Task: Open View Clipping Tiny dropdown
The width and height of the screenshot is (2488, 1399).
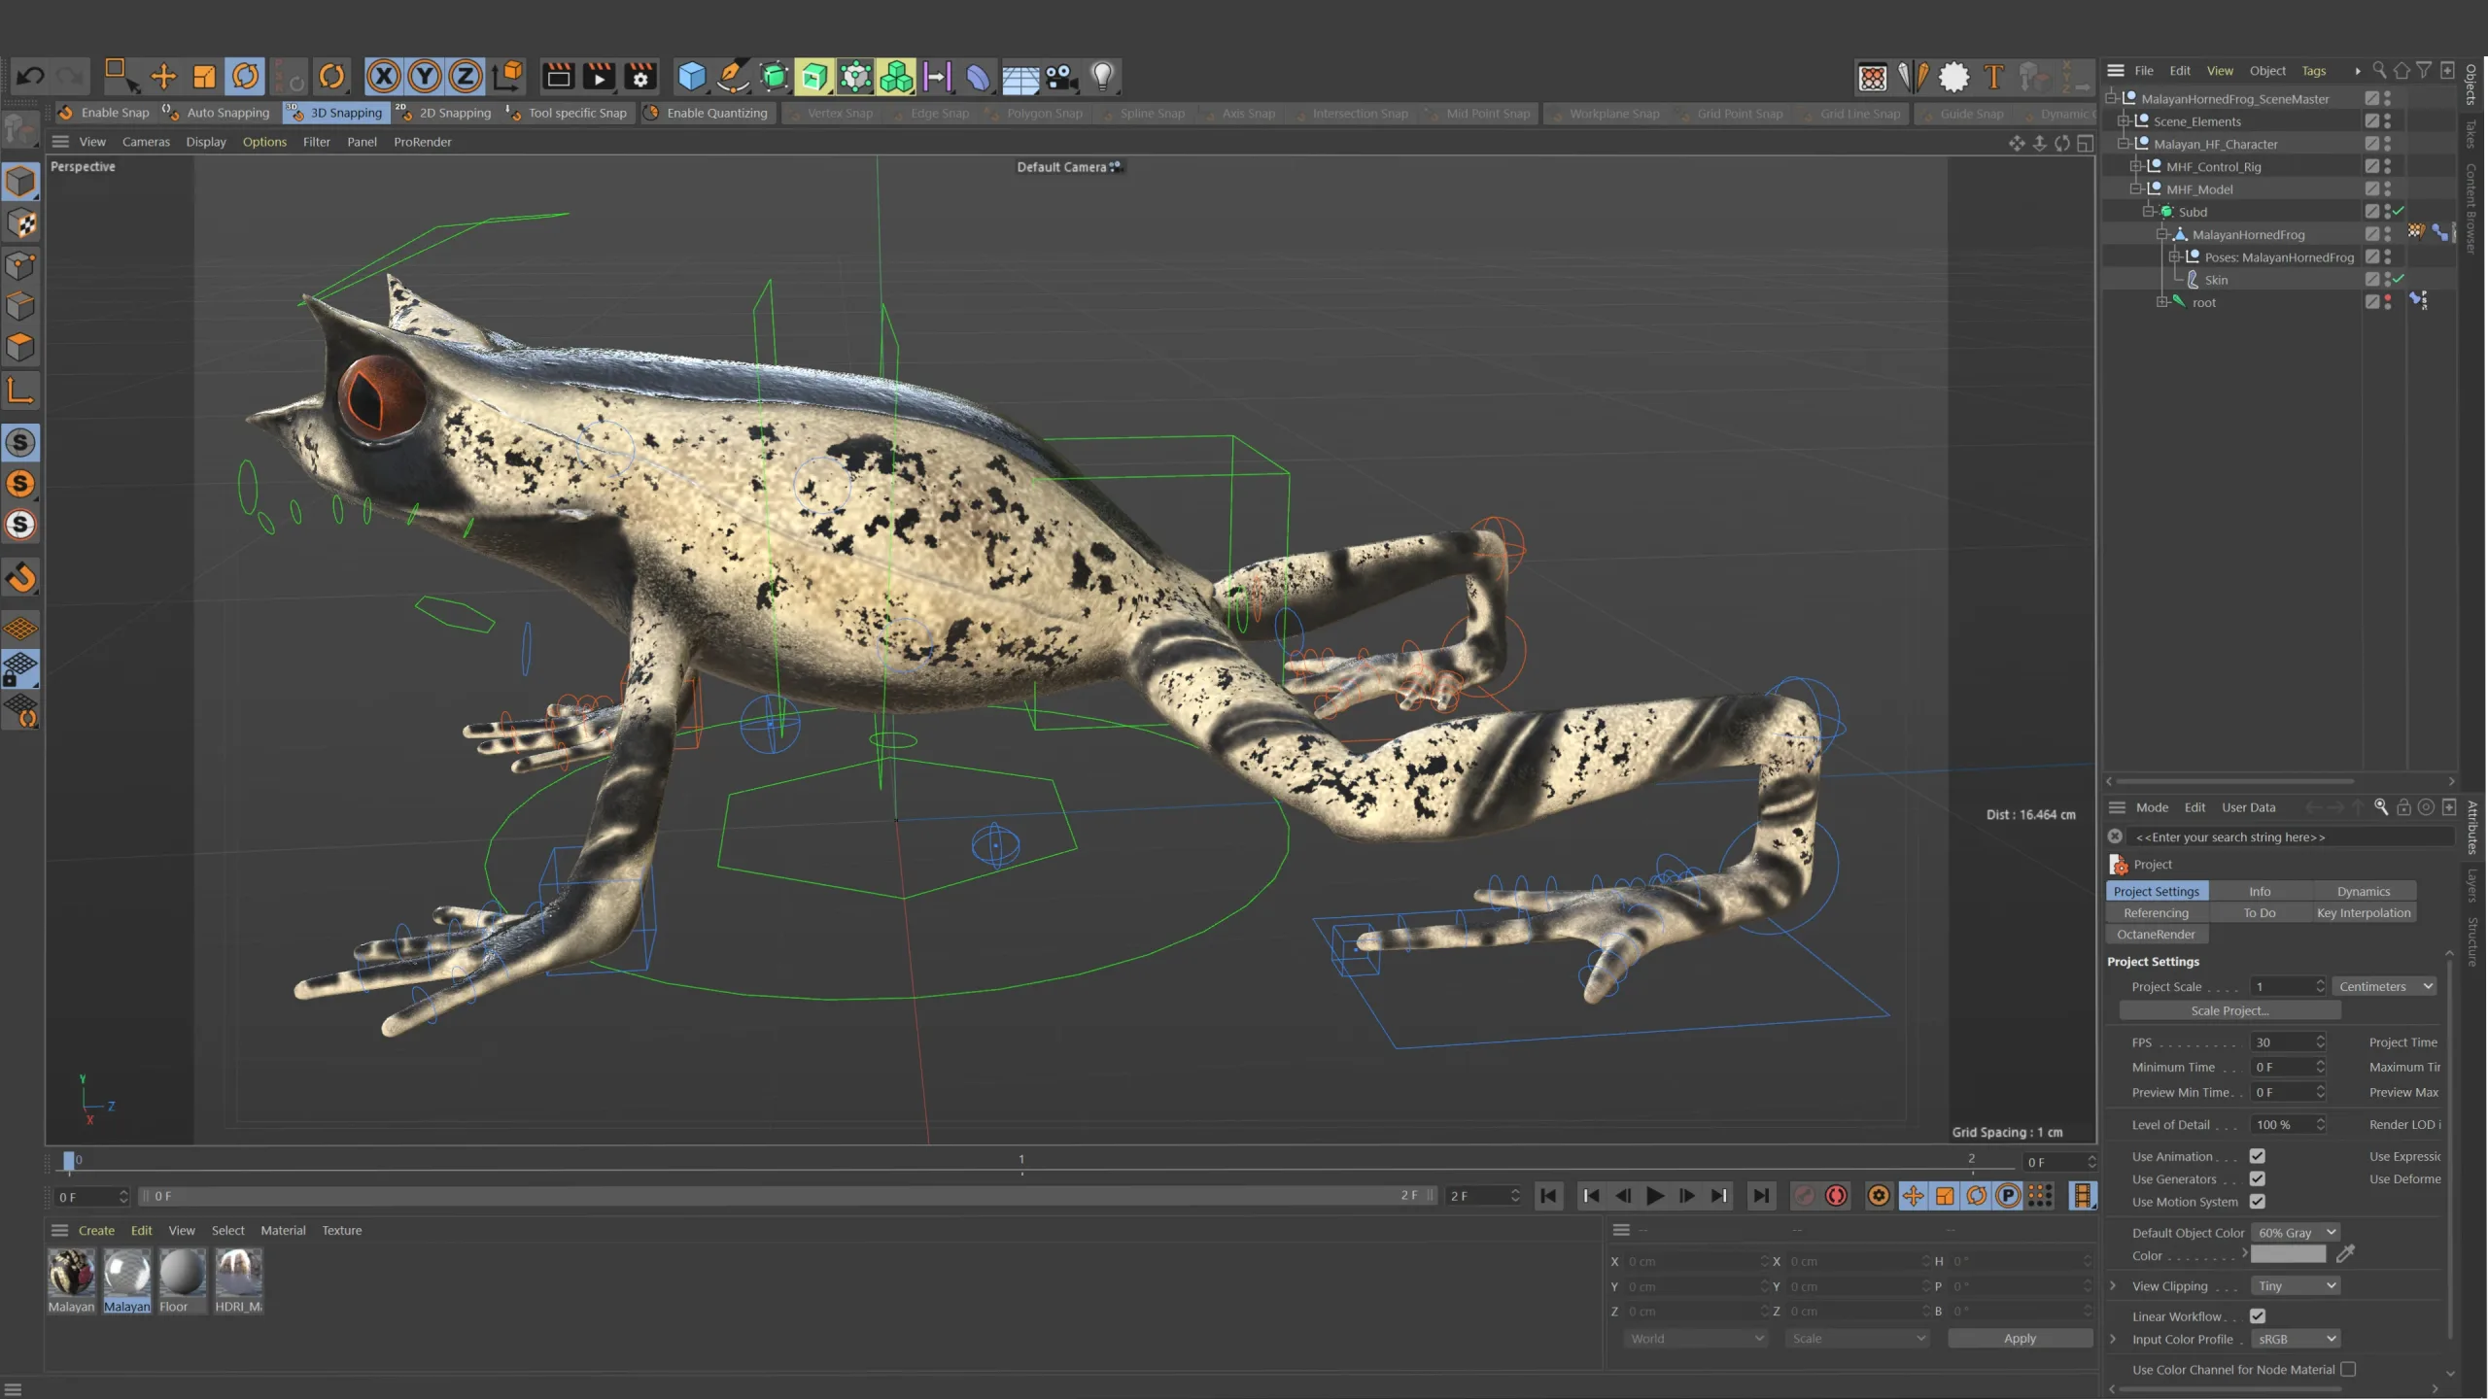Action: click(x=2295, y=1285)
